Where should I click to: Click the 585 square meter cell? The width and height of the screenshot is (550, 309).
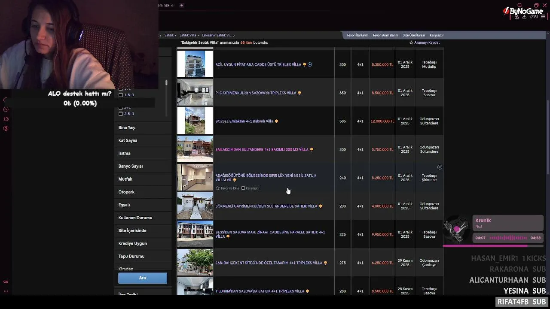pyautogui.click(x=342, y=121)
